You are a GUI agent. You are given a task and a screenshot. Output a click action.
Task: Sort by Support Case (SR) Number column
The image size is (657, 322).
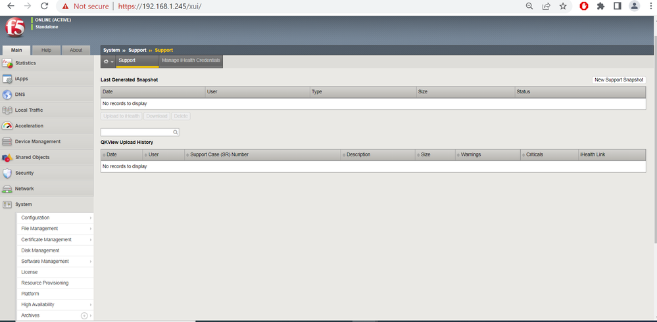point(262,155)
